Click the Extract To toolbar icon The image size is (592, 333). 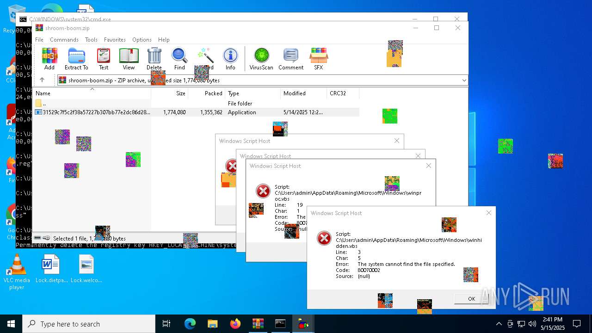coord(76,59)
